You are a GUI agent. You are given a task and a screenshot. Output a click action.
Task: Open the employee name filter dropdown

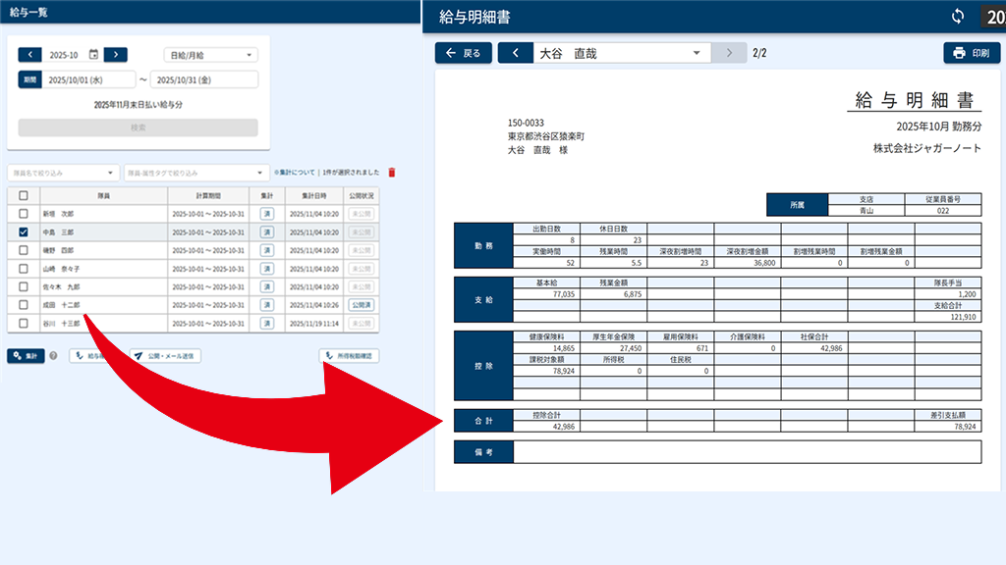tap(63, 173)
